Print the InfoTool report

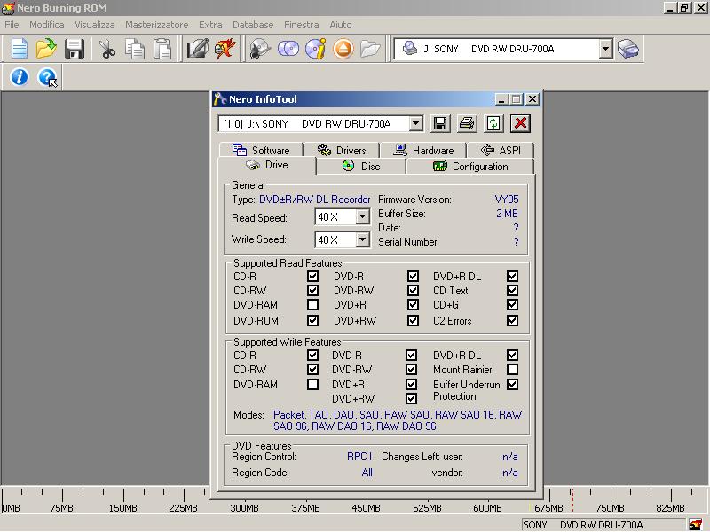pos(467,123)
